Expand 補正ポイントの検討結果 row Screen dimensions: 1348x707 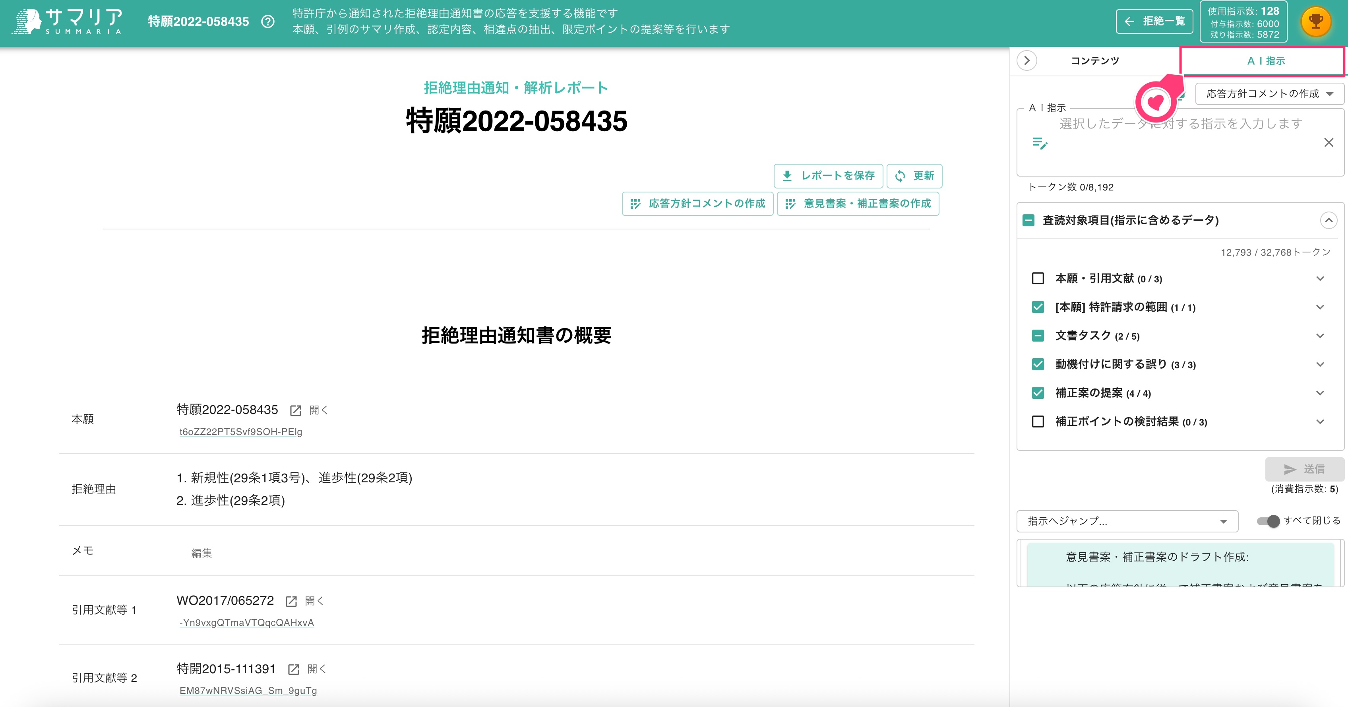pyautogui.click(x=1320, y=421)
